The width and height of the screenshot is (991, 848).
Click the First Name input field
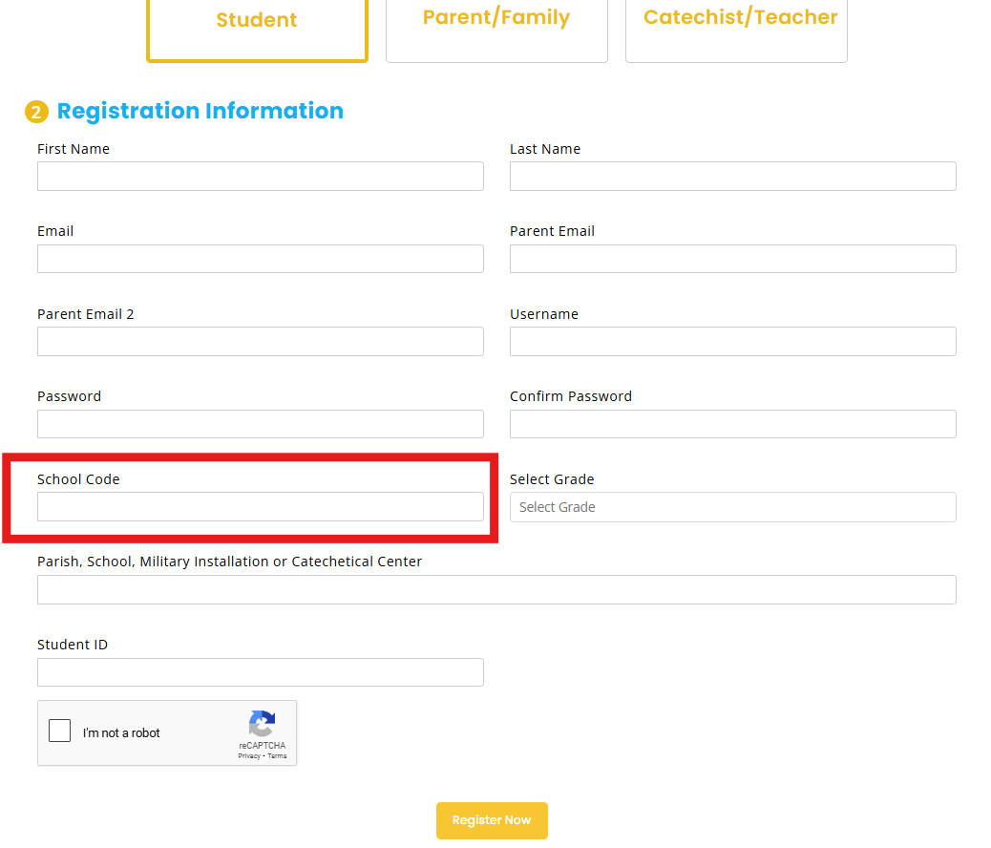coord(260,177)
